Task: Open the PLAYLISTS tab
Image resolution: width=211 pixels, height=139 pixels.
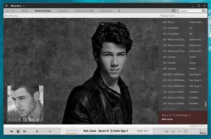Action: pyautogui.click(x=63, y=11)
